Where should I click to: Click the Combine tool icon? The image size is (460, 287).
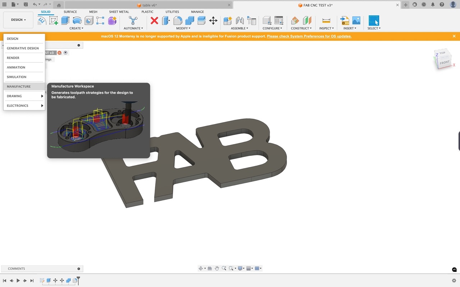pos(190,20)
